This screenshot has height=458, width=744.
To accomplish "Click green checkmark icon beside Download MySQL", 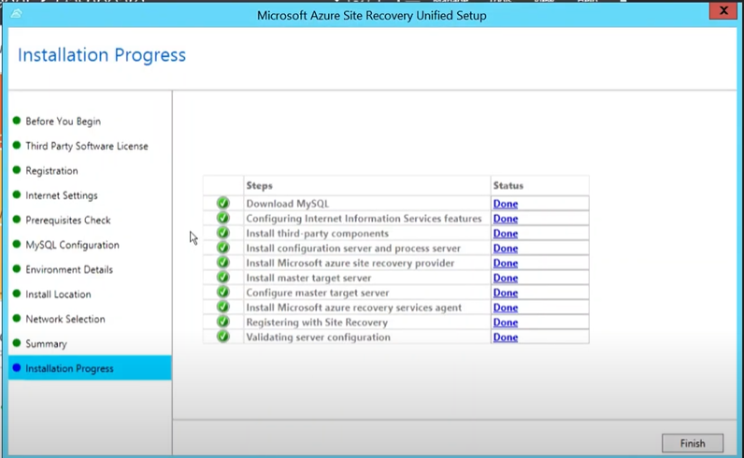I will [x=223, y=203].
